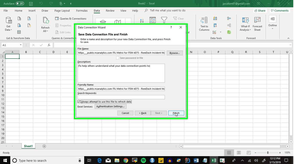Viewport: 294px width, 164px height.
Task: Click the wizard Help question mark
Action: pyautogui.click(x=171, y=27)
